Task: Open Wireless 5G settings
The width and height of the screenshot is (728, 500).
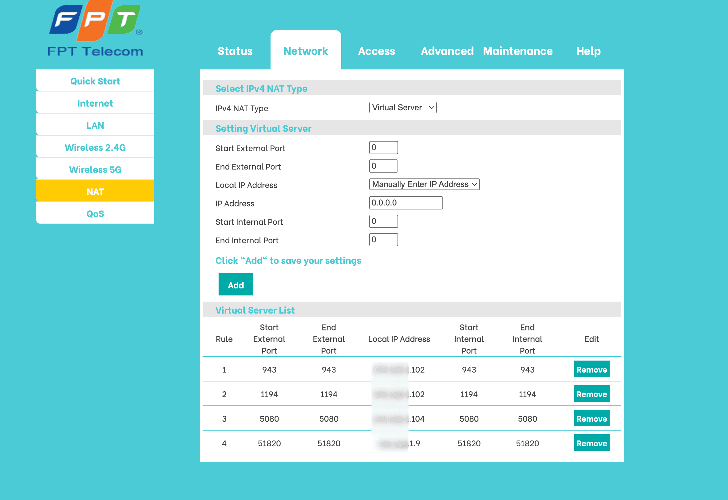Action: 95,170
